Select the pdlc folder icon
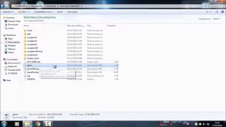This screenshot has height=127, width=226. click(x=25, y=34)
